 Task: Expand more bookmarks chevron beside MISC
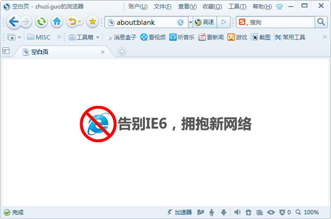coord(59,37)
